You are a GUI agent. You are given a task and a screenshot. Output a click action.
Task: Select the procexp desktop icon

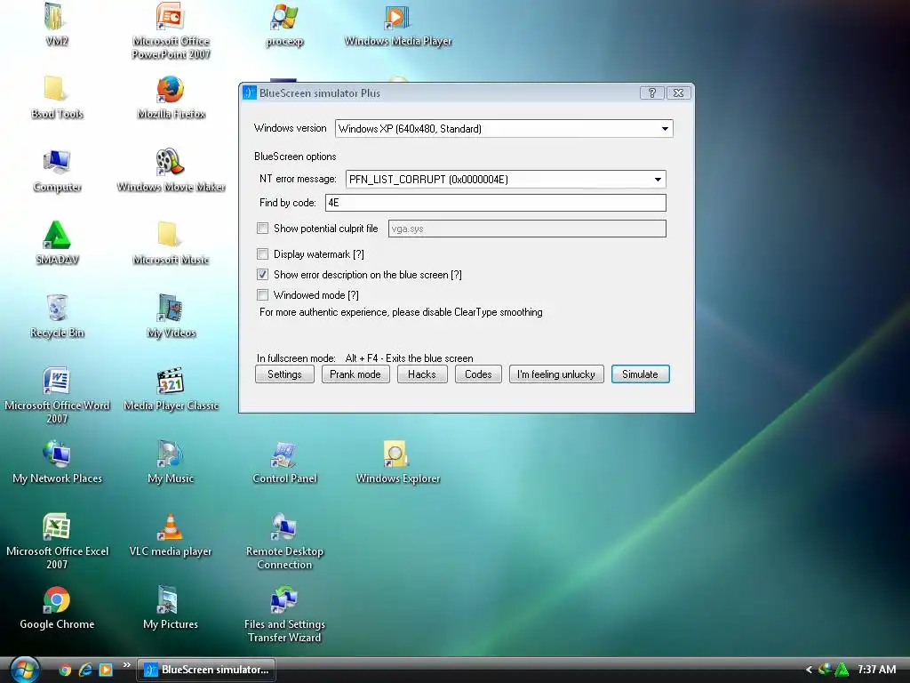[284, 24]
